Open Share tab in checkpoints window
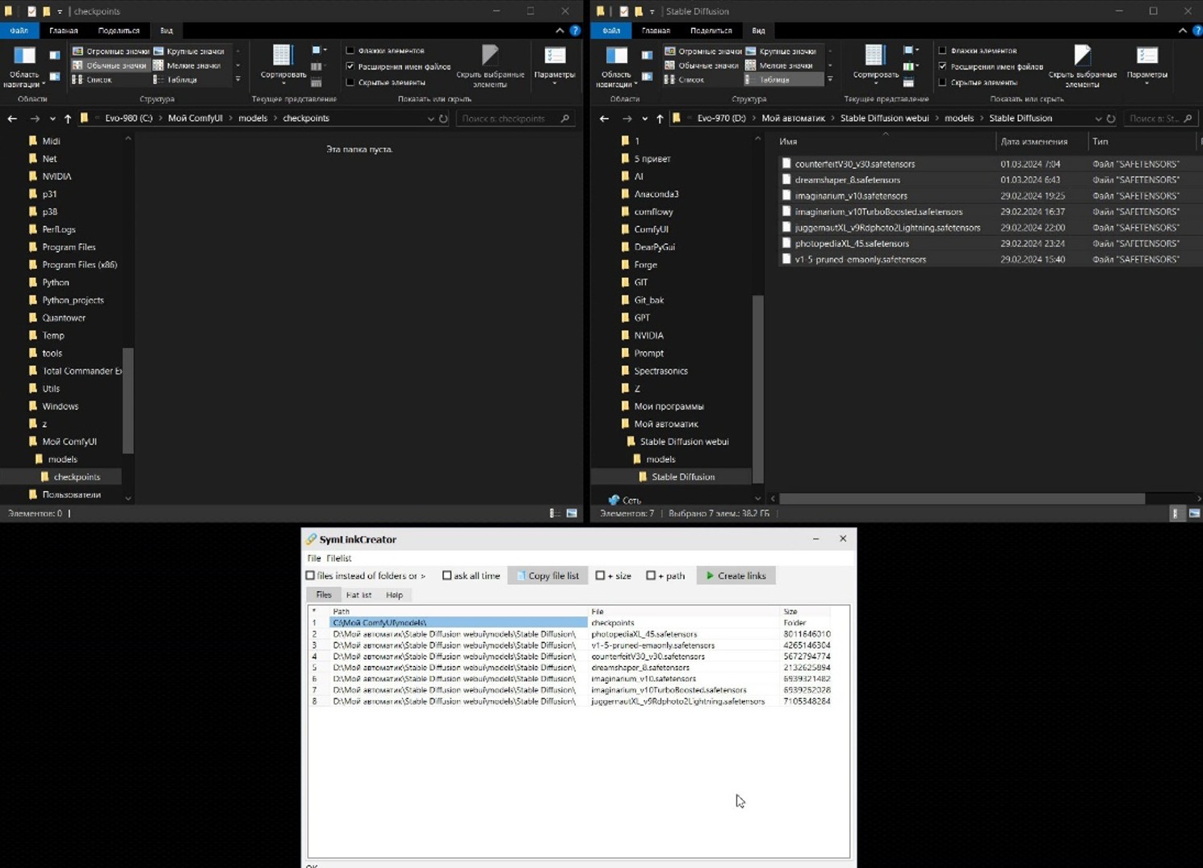This screenshot has width=1203, height=868. click(x=119, y=31)
